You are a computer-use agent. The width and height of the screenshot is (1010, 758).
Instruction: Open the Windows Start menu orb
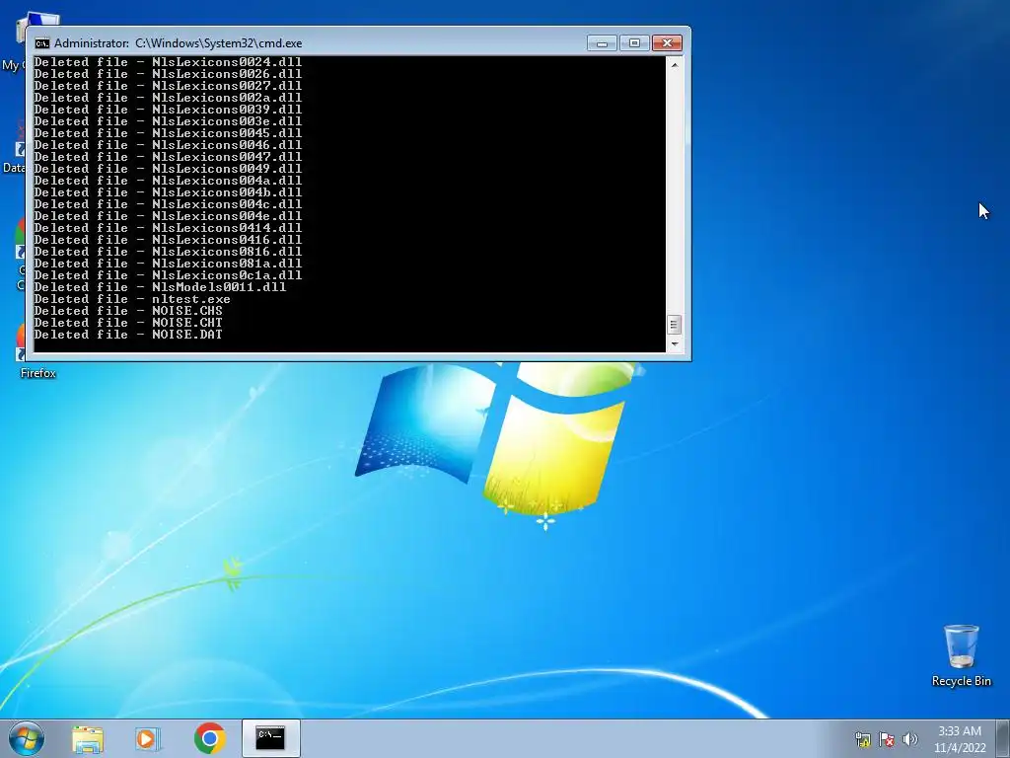click(x=27, y=738)
